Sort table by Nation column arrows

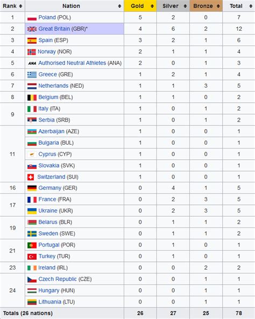pyautogui.click(x=119, y=6)
